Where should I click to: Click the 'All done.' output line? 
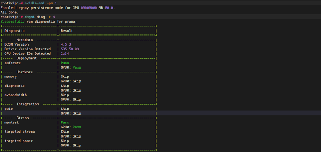click(x=9, y=12)
